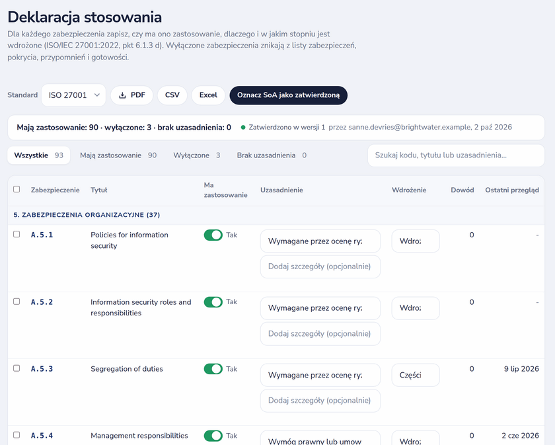Toggle applicability switch for A.5.2
Image resolution: width=555 pixels, height=445 pixels.
coord(213,302)
